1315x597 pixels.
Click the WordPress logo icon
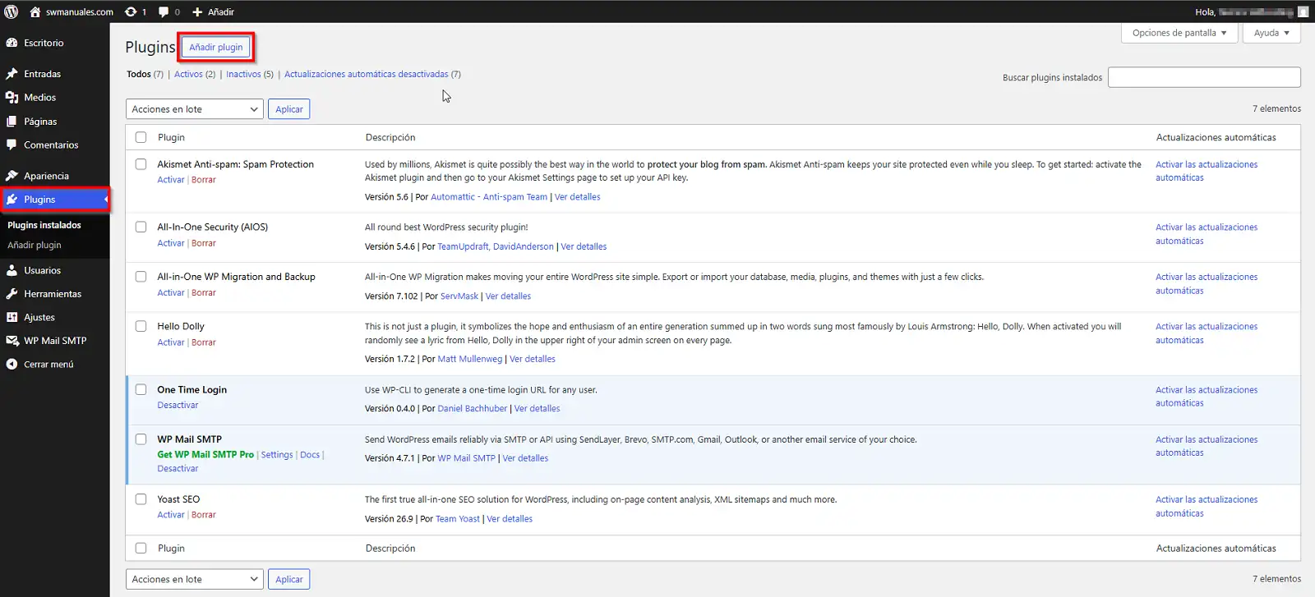(12, 11)
